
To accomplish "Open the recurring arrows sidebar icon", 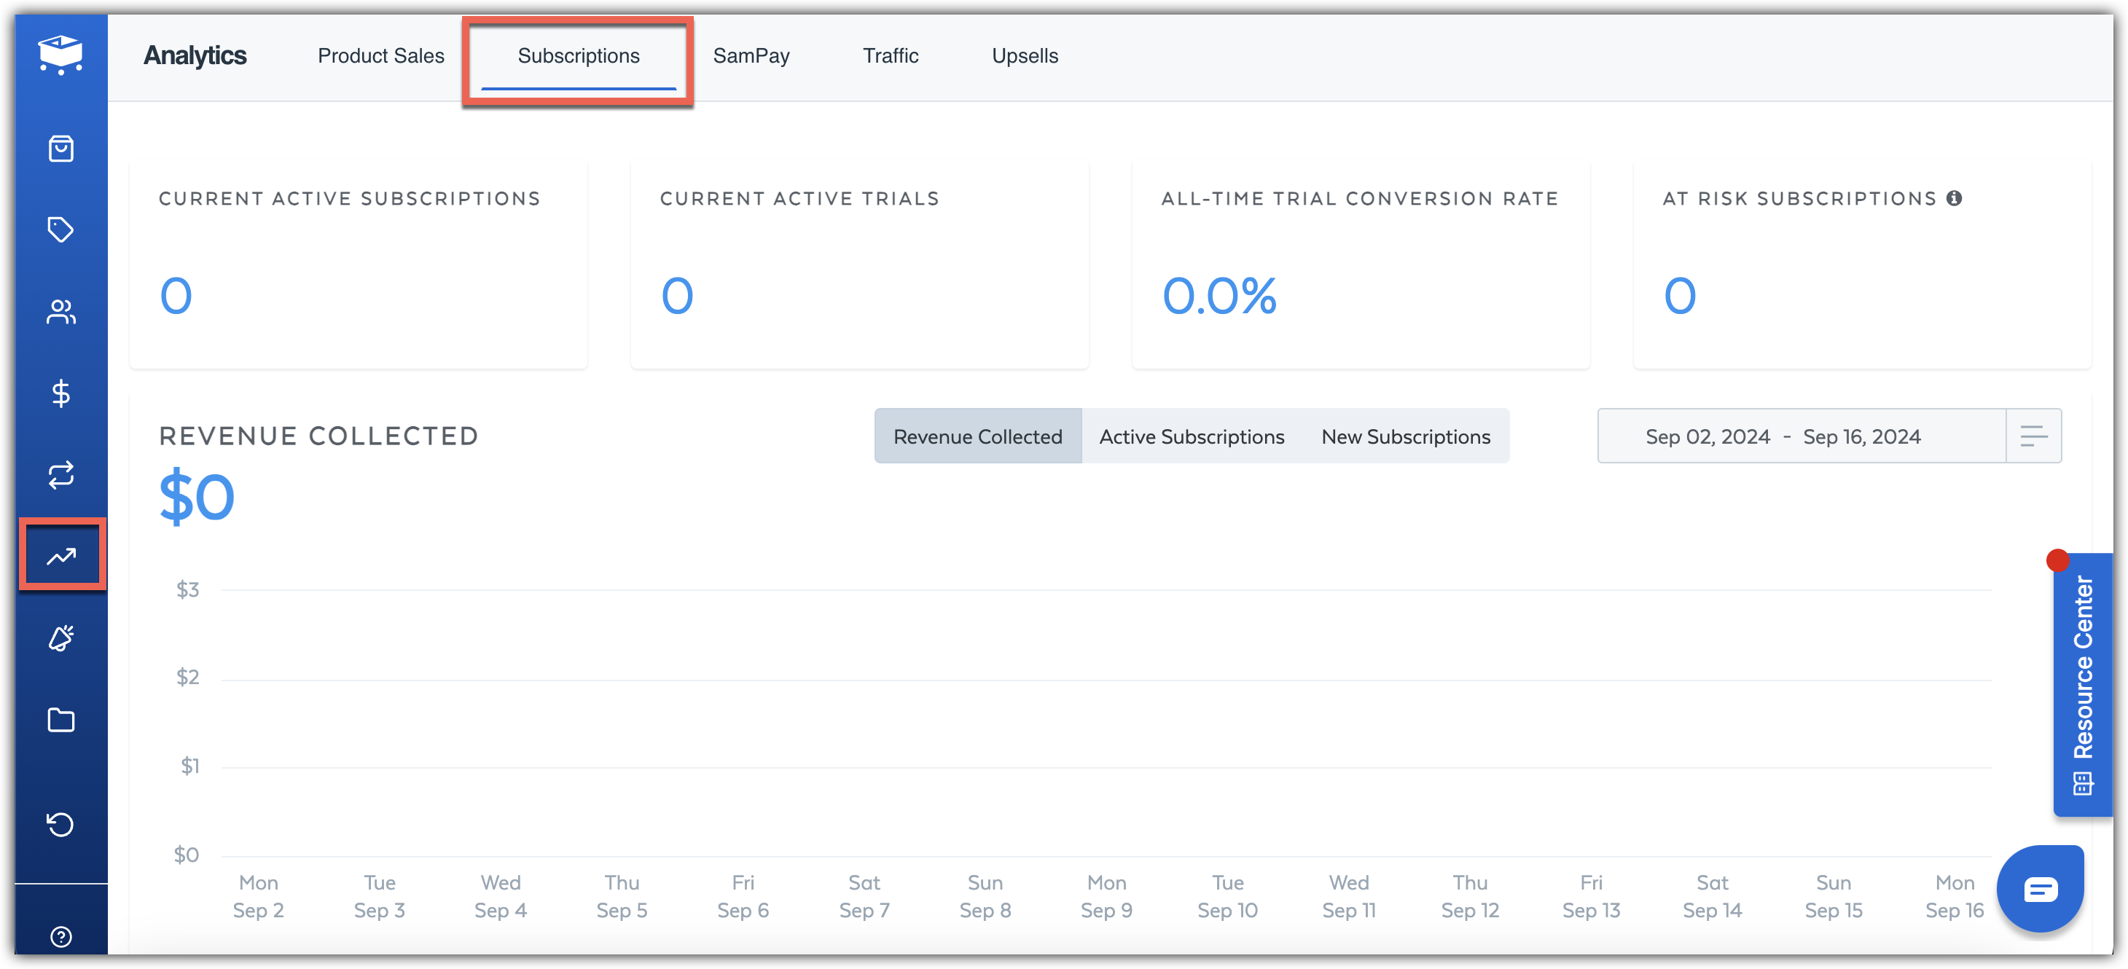I will (61, 475).
